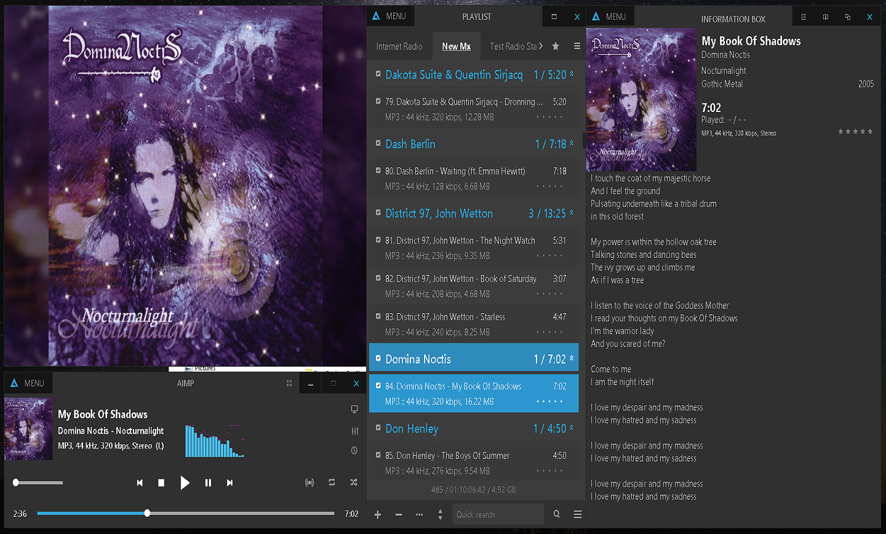Screen dimensions: 886x534
Task: Open the playlist footer hamburger menu
Action: [x=577, y=514]
